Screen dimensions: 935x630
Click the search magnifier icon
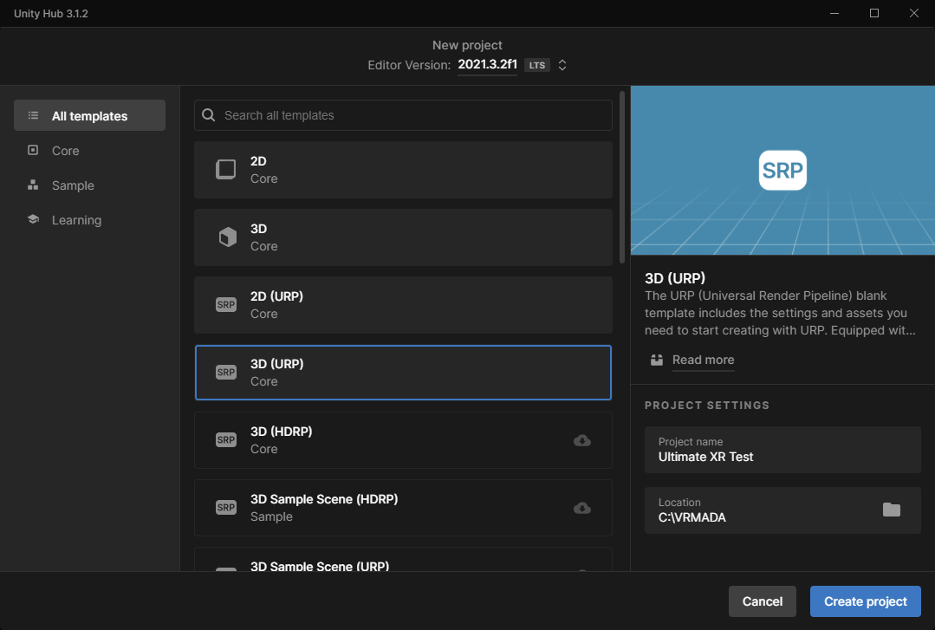click(x=208, y=115)
